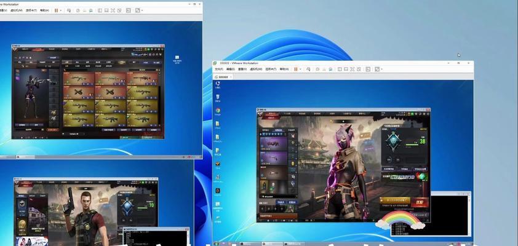Screen dimensions: 518x246
Task: Open Recycle Bin icon on 333333 VM desktop
Action: [218, 98]
